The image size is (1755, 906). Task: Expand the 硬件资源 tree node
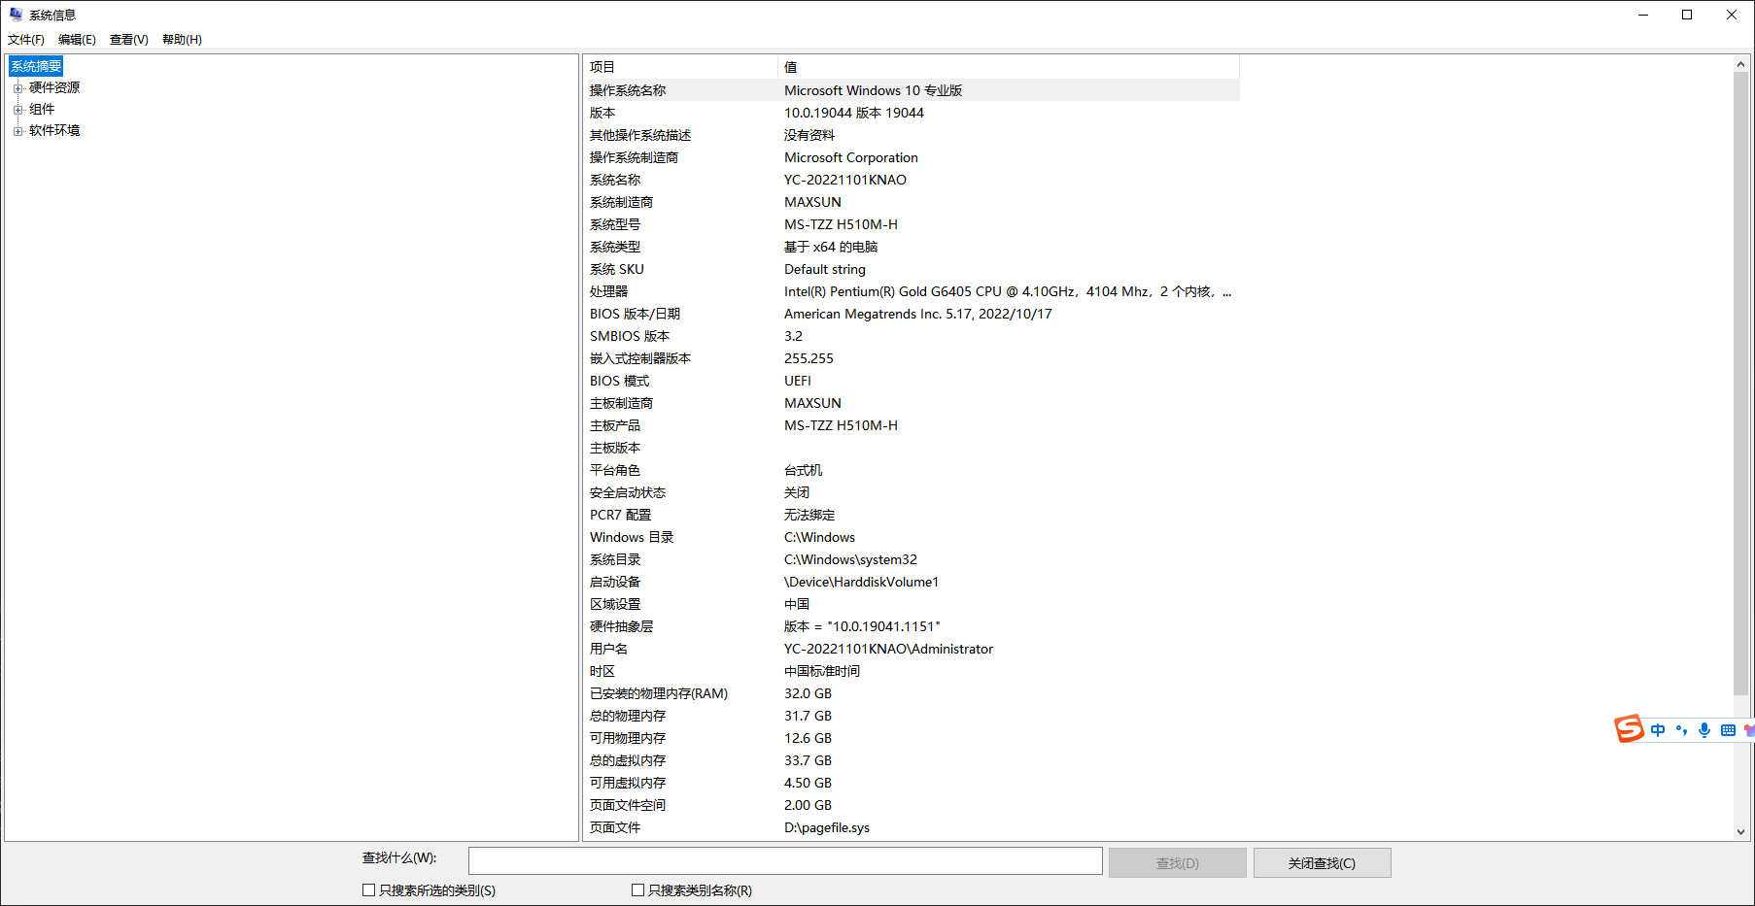(17, 88)
